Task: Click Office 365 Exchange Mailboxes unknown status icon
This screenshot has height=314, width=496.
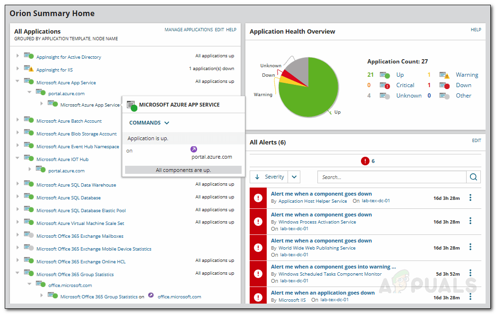Action: 29,234
